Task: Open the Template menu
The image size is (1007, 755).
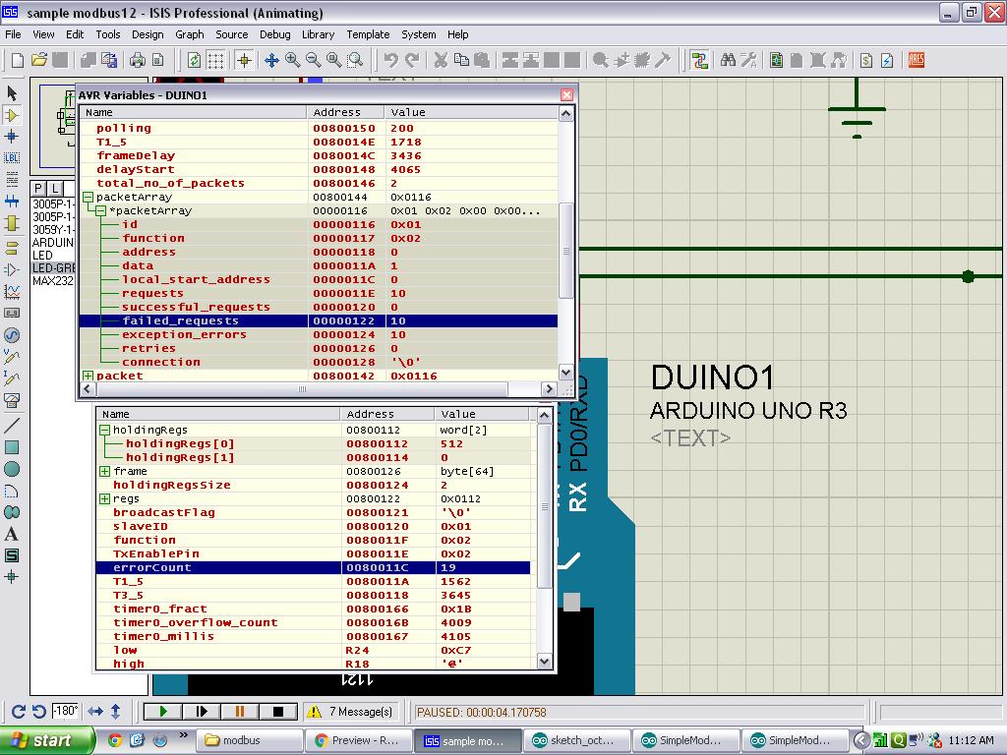Action: click(x=368, y=34)
